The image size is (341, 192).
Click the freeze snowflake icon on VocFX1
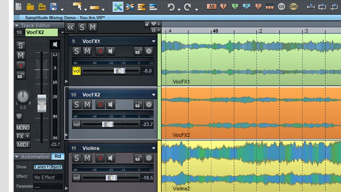[x=149, y=51]
